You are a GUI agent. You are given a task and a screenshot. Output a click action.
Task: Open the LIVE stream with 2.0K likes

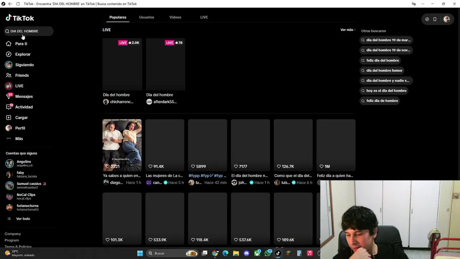(x=122, y=64)
